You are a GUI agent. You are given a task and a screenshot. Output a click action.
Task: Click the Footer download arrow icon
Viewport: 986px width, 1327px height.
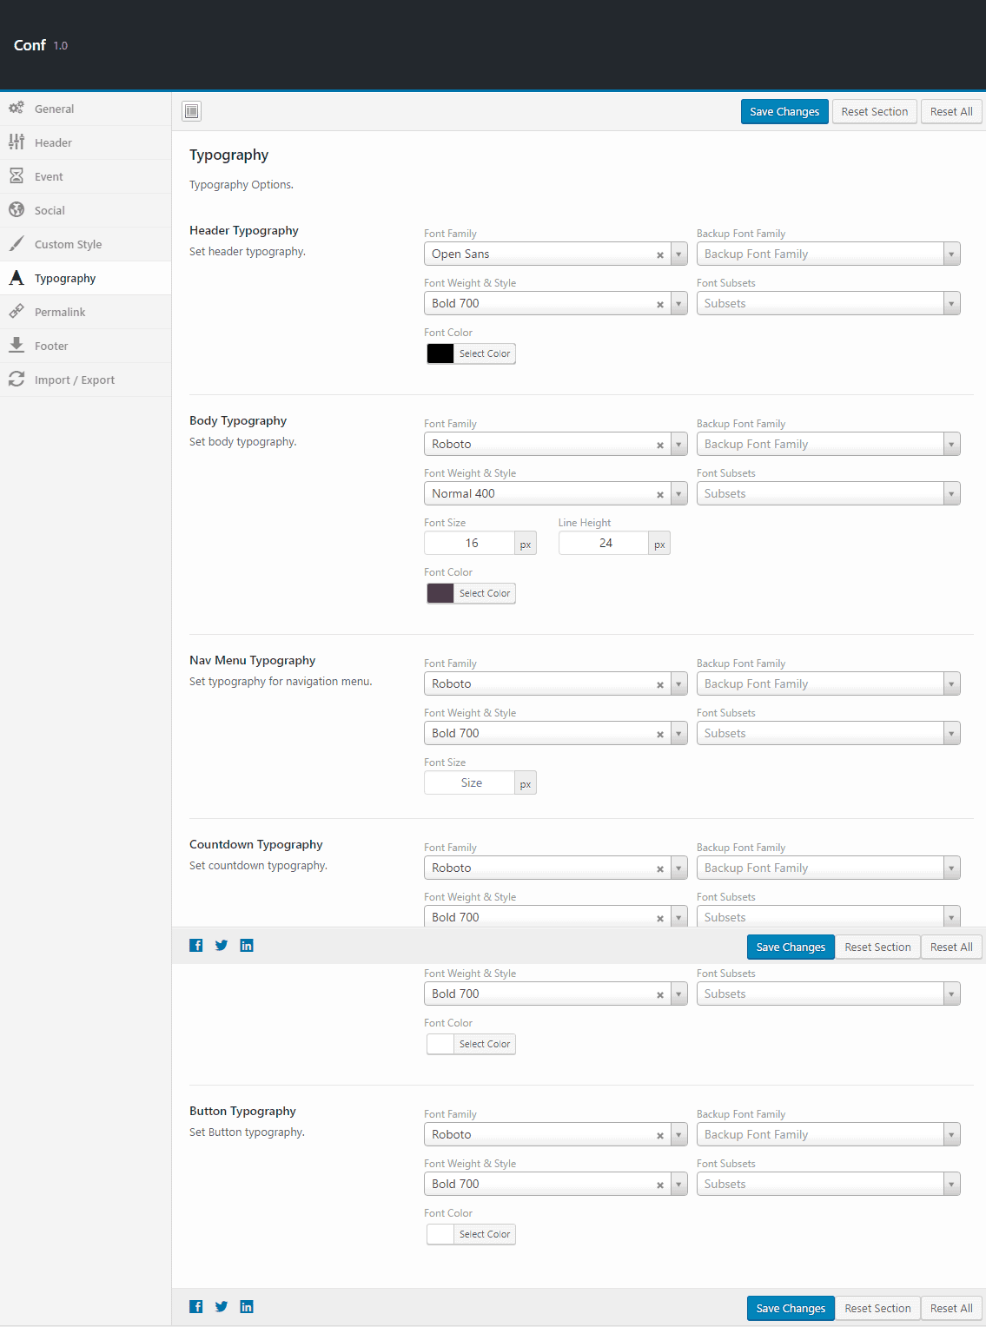pyautogui.click(x=17, y=346)
